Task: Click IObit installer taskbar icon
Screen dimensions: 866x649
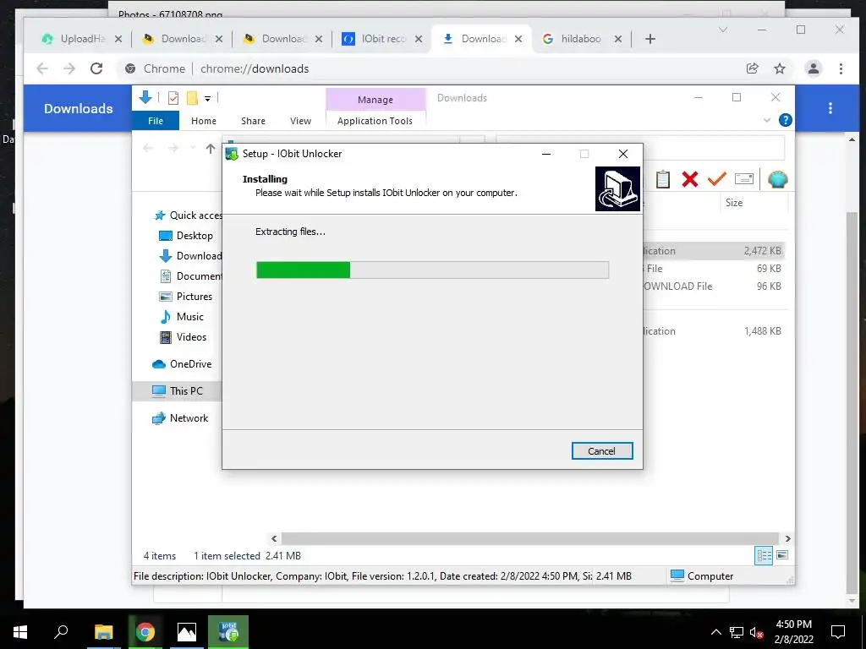Action: (x=228, y=632)
